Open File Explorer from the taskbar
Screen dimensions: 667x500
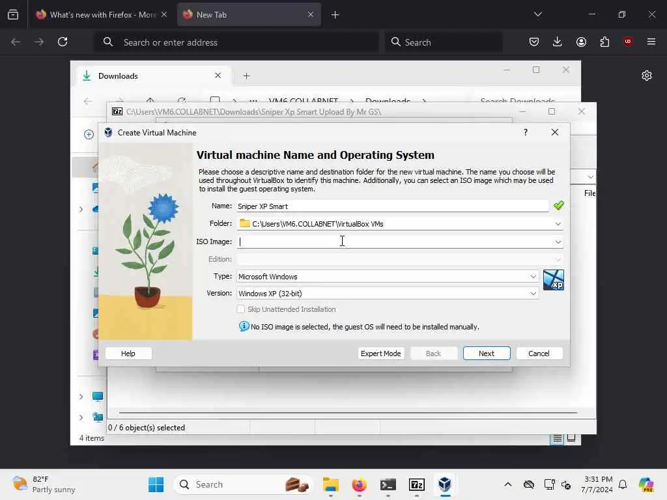(x=330, y=484)
